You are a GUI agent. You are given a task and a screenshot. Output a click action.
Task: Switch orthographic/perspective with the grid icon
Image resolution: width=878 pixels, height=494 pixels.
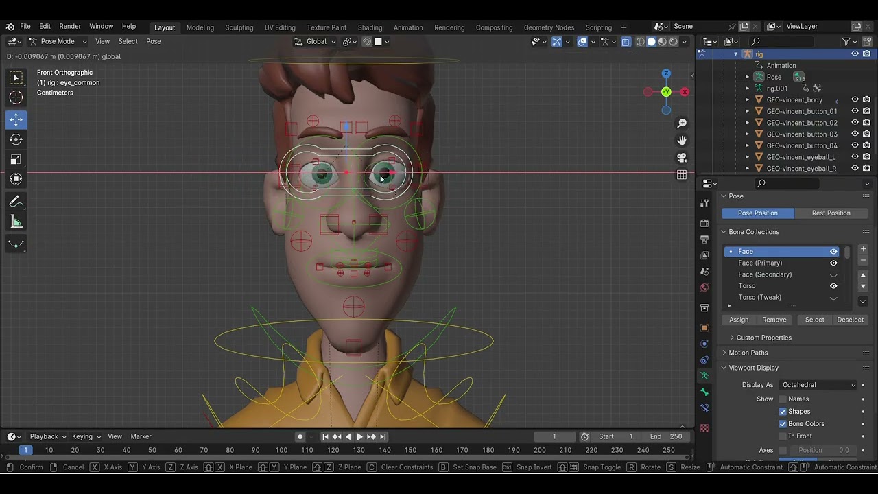coord(682,174)
